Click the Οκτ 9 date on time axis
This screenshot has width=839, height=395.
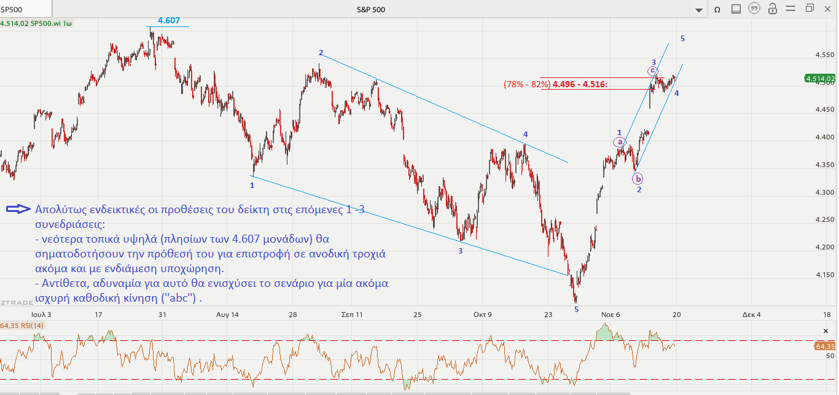click(482, 314)
